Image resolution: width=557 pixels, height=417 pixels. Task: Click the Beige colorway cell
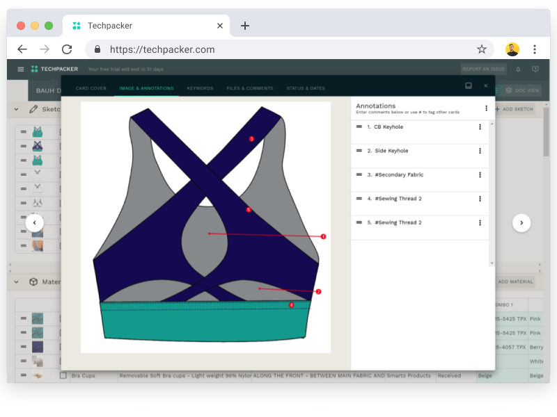tap(501, 375)
